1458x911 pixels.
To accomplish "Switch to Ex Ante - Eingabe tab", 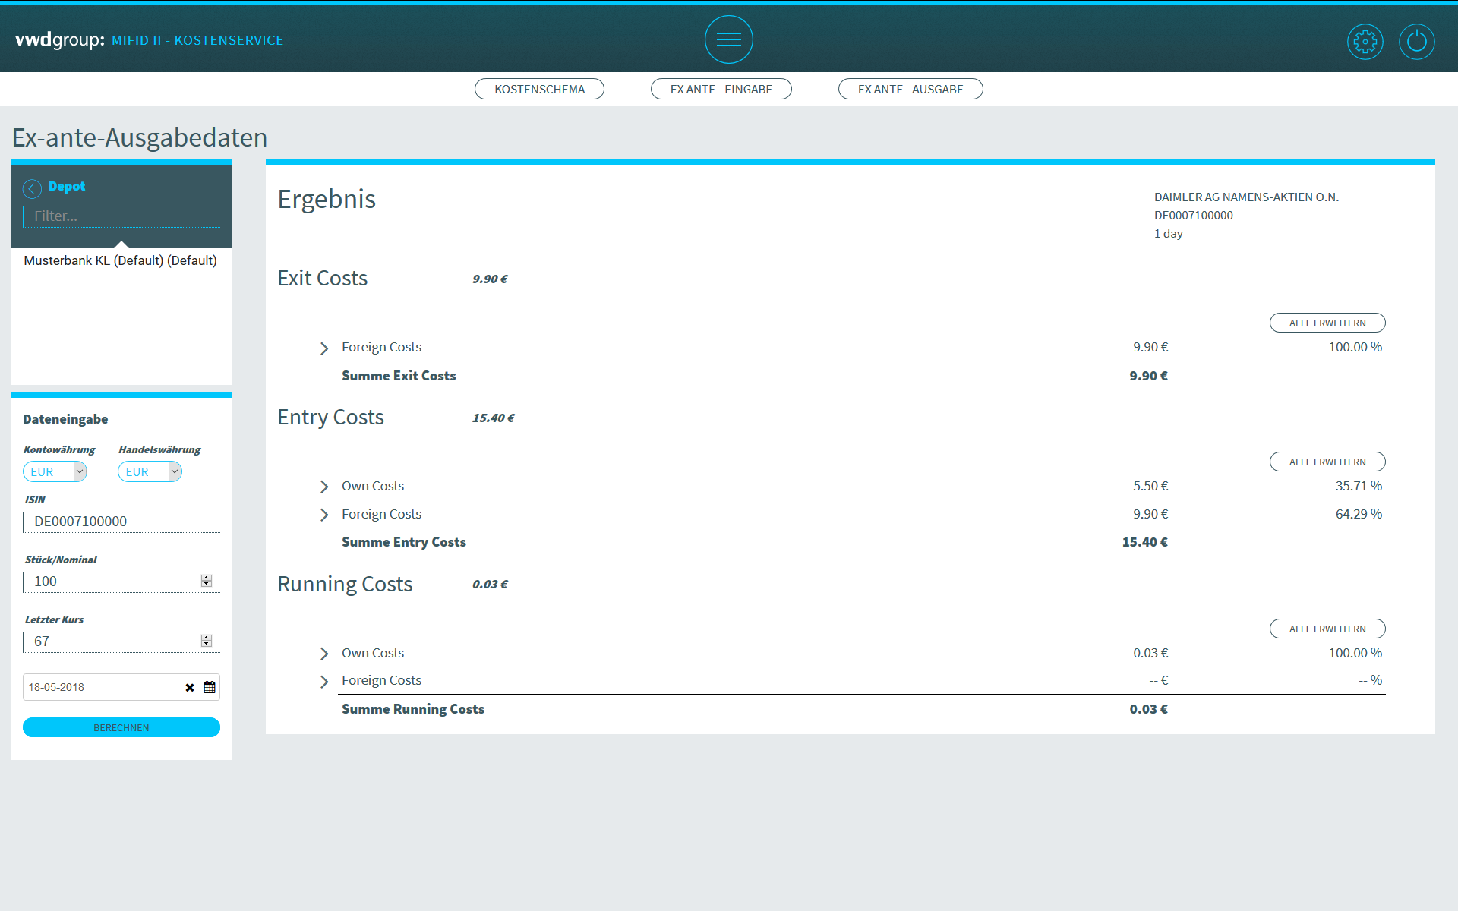I will click(721, 90).
